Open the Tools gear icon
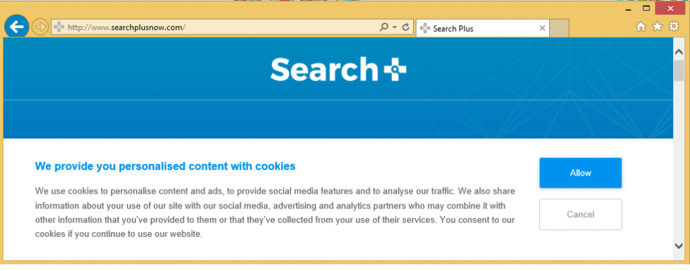Image resolution: width=690 pixels, height=271 pixels. pos(673,27)
